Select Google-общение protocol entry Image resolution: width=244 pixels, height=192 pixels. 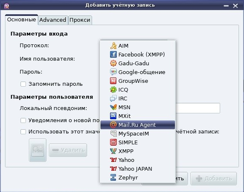coord(138,72)
